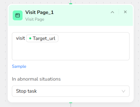Click the green dot inside the Target_url chip
This screenshot has height=107, width=140.
tap(30, 38)
